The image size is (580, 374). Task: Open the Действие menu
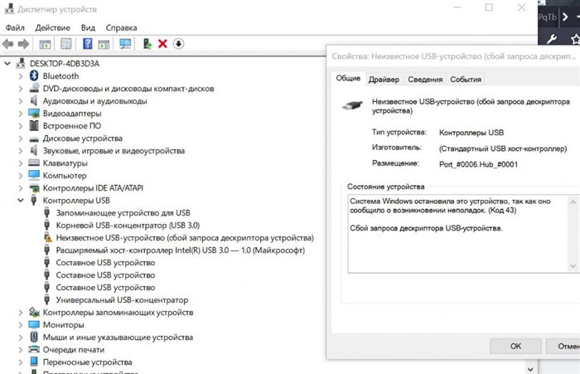[52, 27]
